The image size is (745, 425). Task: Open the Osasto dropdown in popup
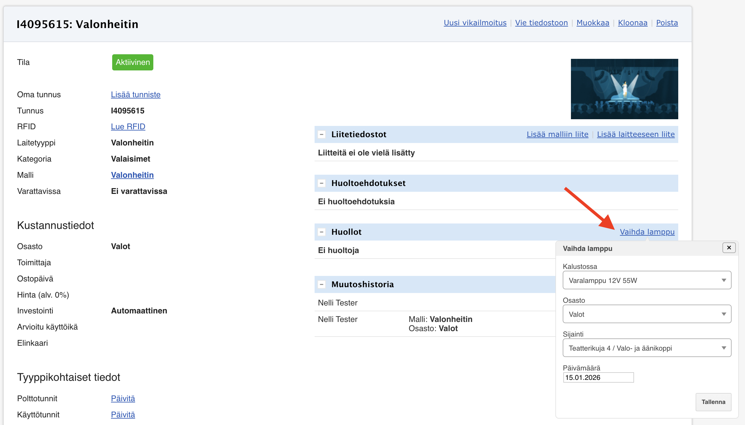point(647,314)
